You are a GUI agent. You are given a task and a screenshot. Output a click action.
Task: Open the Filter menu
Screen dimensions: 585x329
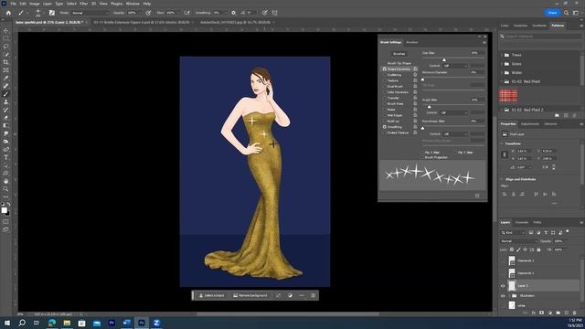click(x=83, y=4)
